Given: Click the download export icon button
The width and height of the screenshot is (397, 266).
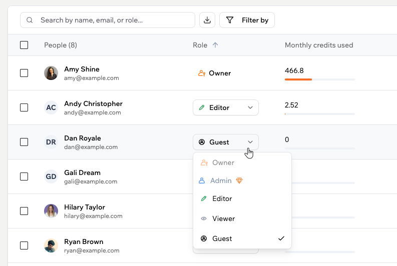Looking at the screenshot, I should click(207, 20).
